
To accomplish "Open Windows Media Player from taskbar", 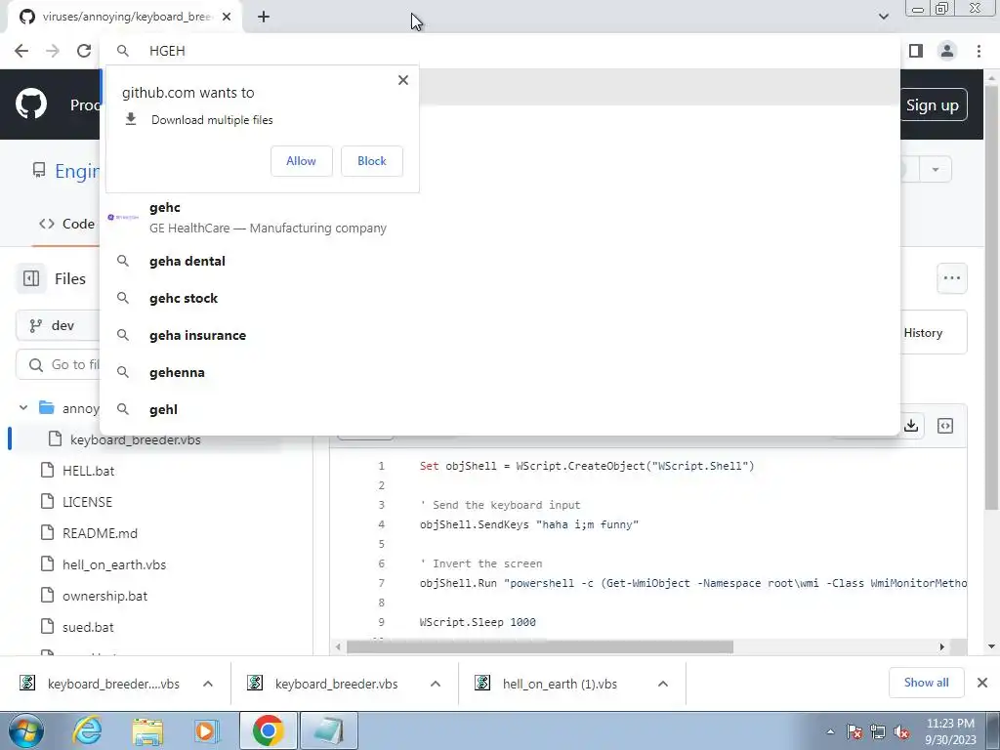I will click(x=207, y=731).
